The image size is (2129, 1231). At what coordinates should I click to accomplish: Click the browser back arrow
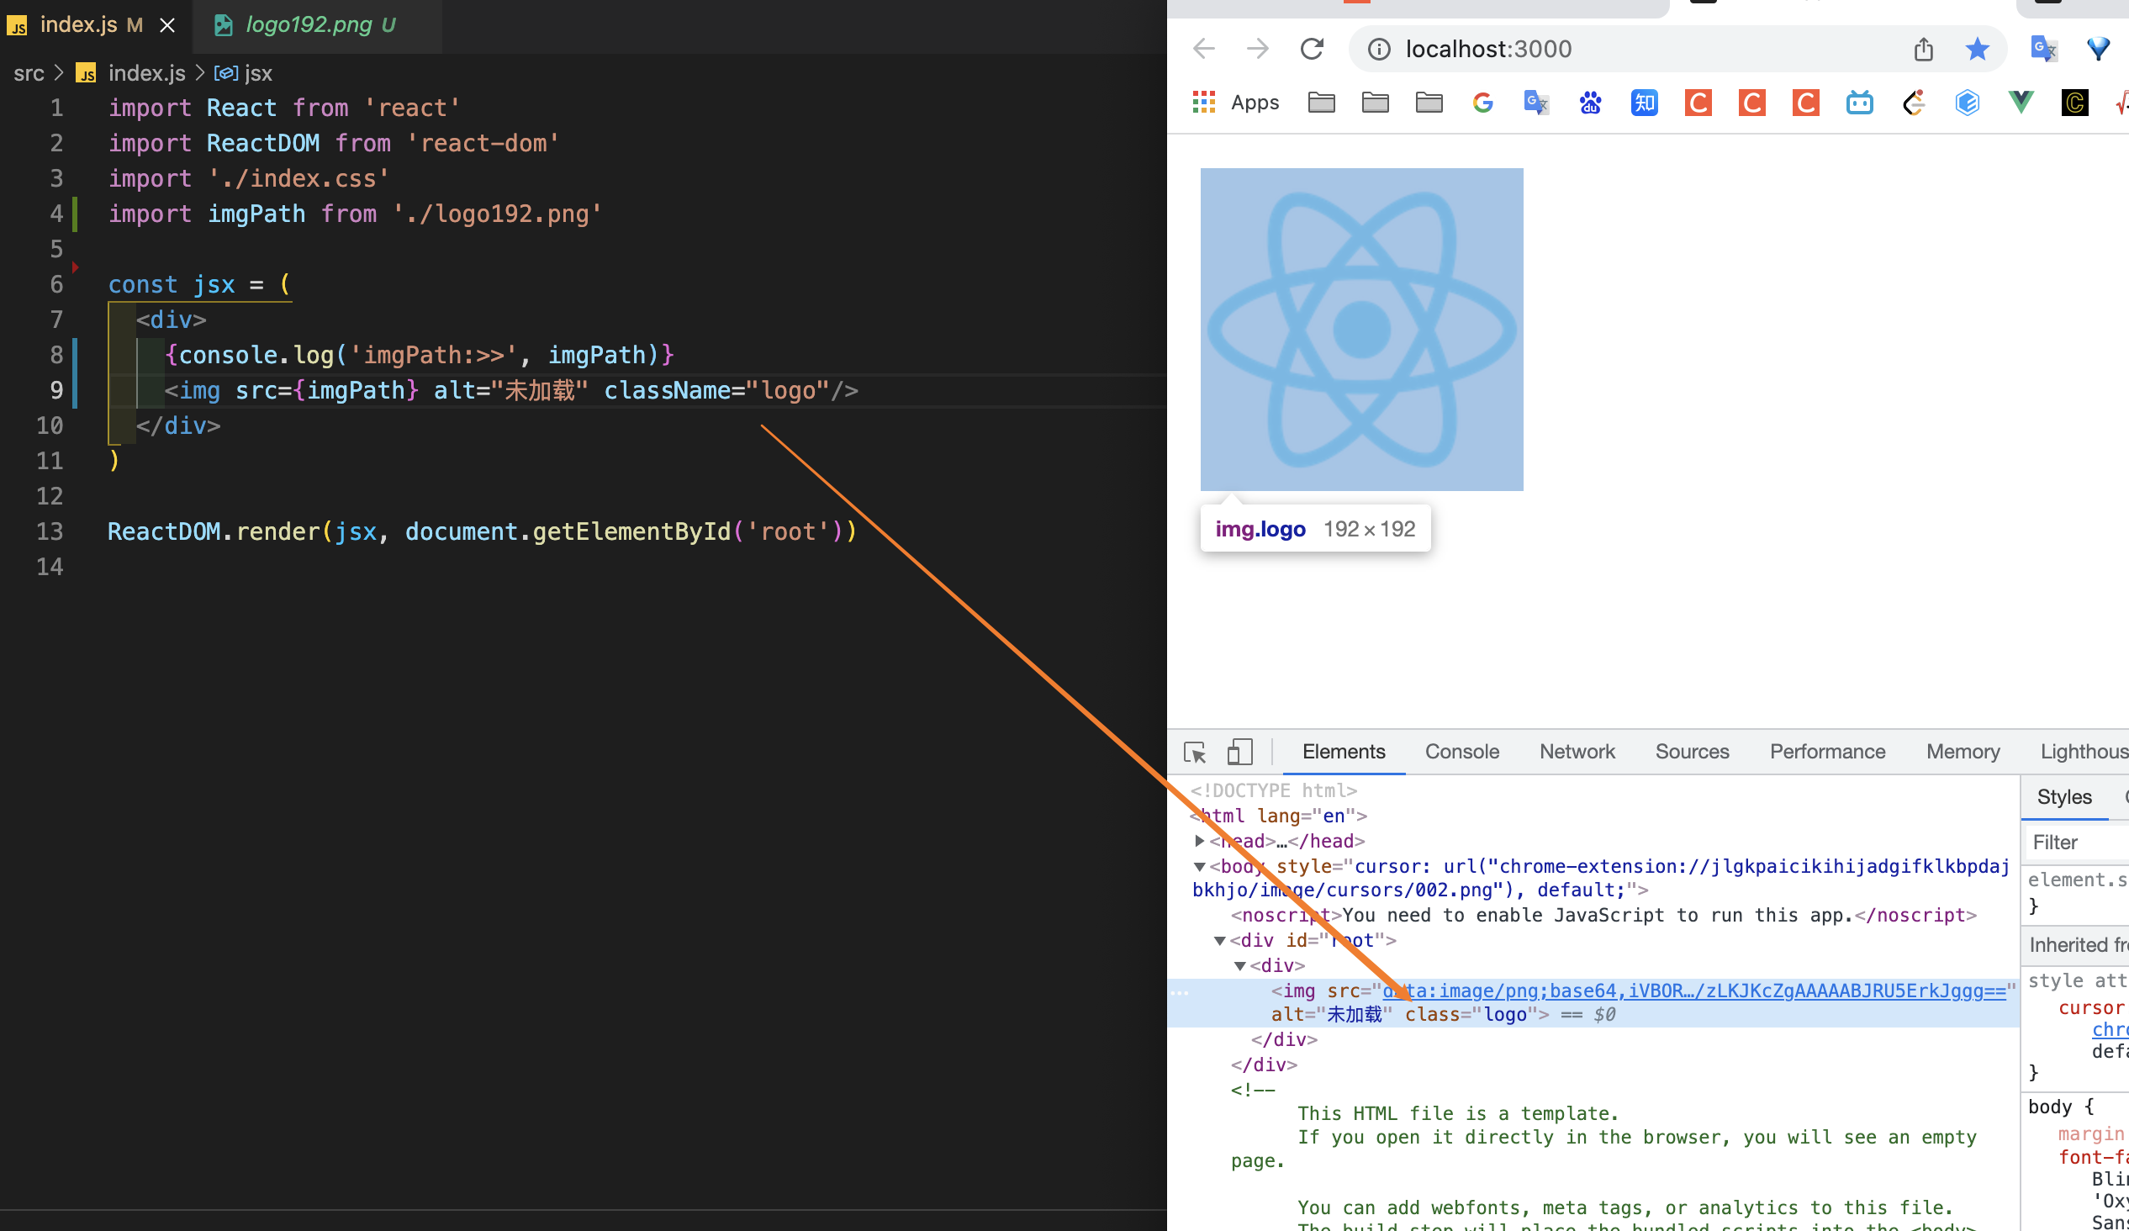click(x=1204, y=49)
